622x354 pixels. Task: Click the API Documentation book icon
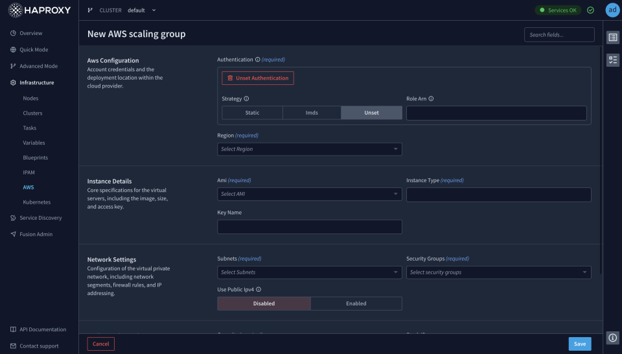click(13, 329)
